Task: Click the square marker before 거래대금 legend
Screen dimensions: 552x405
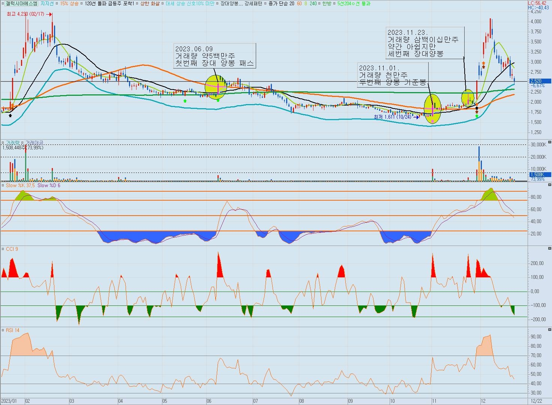Action: click(22, 143)
